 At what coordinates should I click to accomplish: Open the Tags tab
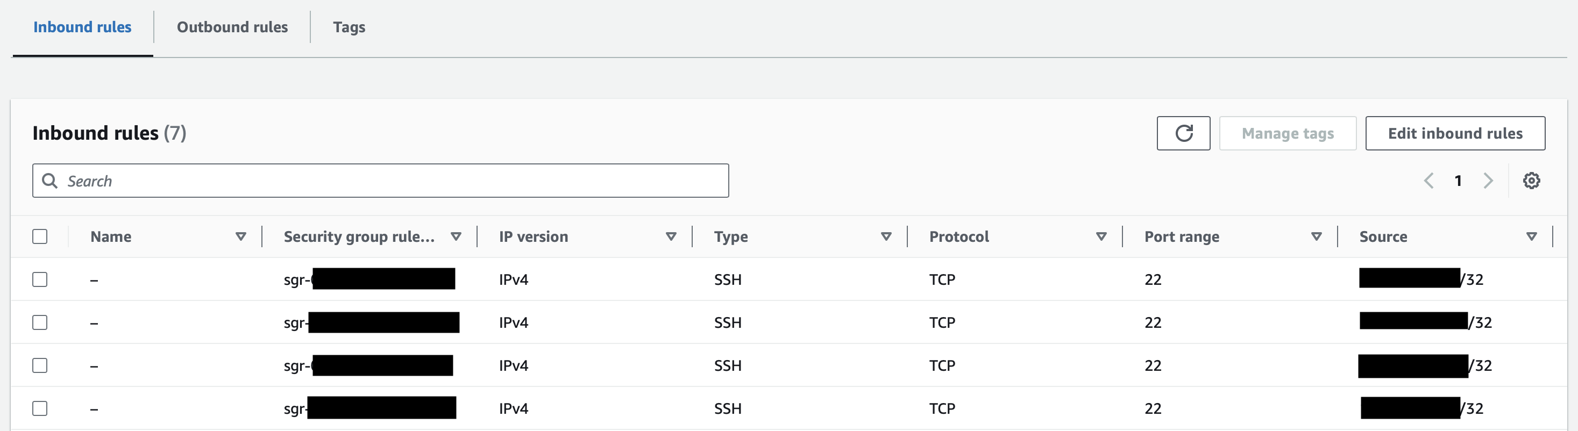[349, 27]
